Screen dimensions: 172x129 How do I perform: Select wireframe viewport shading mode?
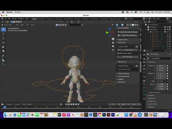pos(130,25)
